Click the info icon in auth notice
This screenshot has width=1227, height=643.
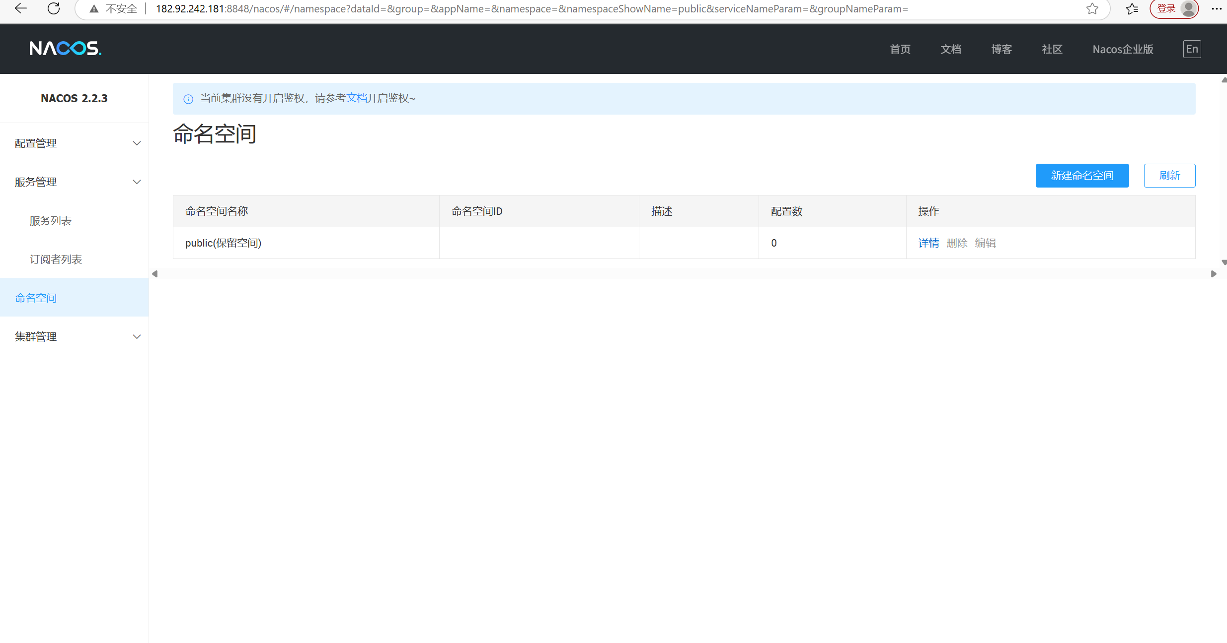188,99
